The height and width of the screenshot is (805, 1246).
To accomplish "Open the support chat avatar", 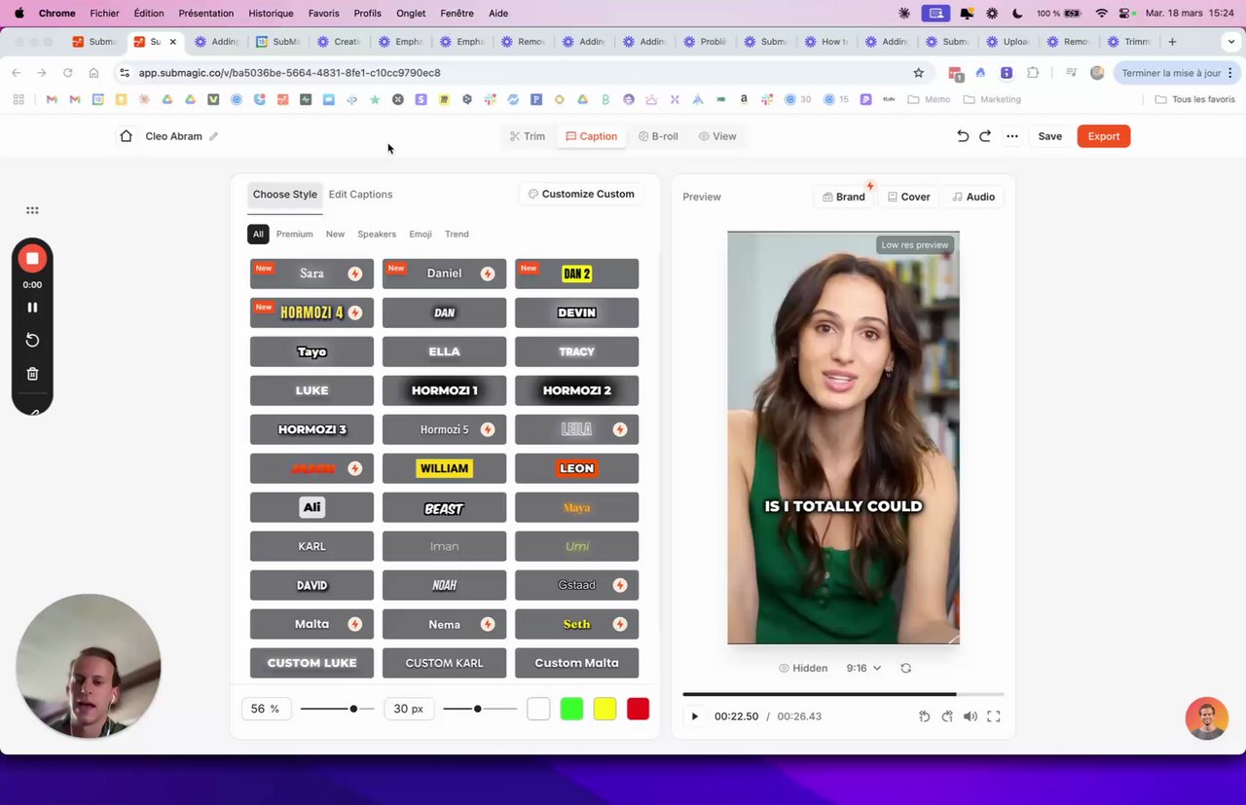I will [x=1207, y=718].
